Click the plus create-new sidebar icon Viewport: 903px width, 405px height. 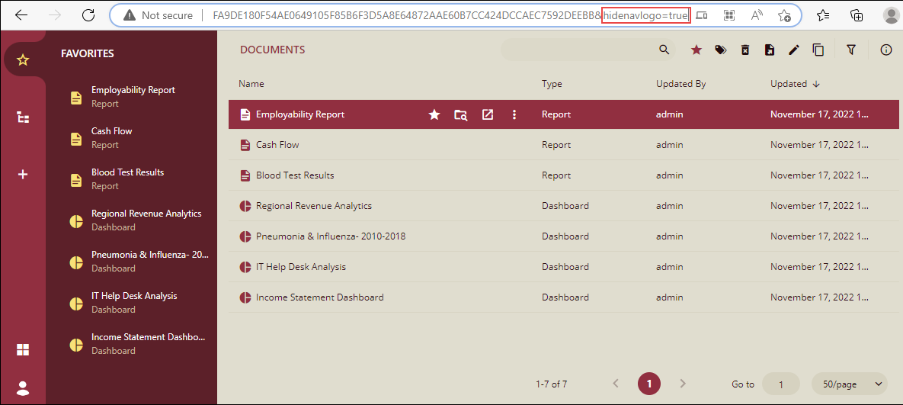click(x=23, y=175)
